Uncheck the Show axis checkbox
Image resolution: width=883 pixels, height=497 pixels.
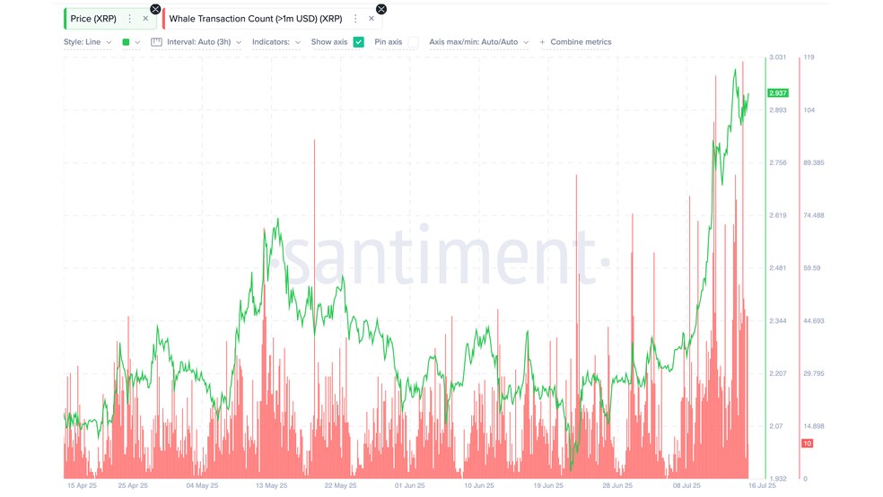[359, 42]
